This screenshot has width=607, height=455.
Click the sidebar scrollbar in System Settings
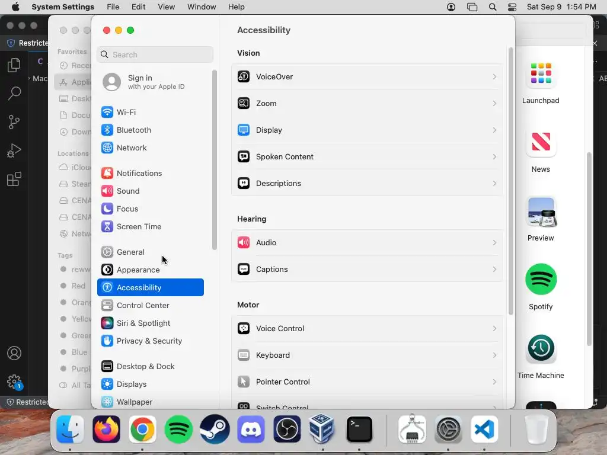[215, 159]
